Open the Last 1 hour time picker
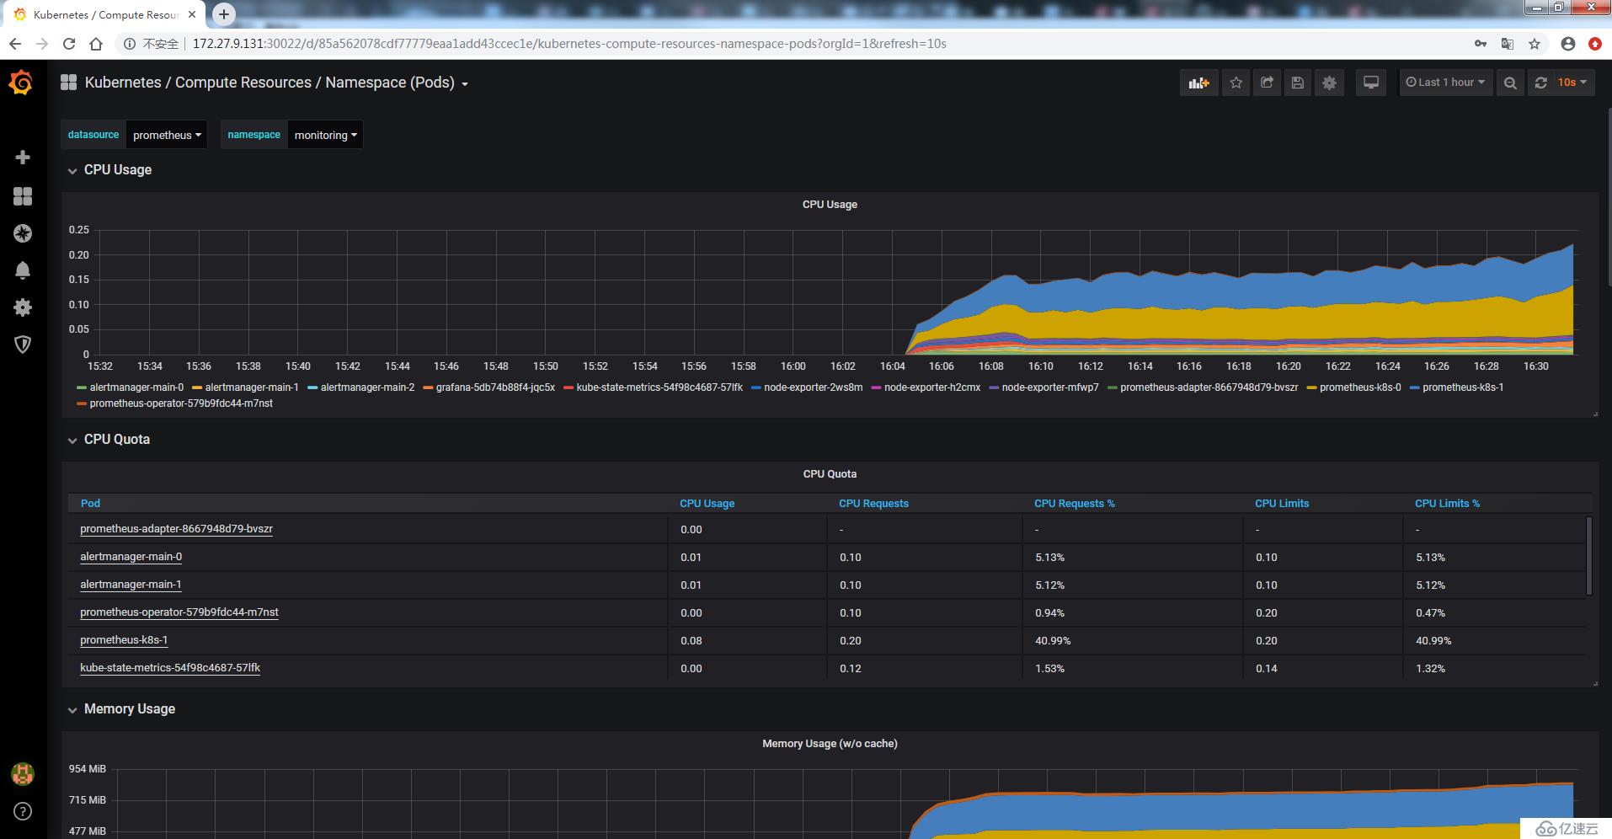 (x=1445, y=83)
